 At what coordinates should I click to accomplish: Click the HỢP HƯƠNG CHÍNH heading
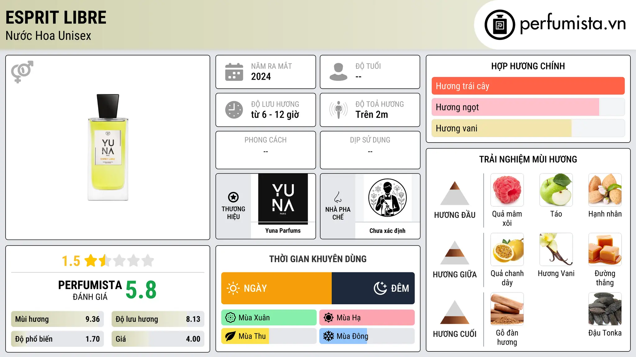(x=528, y=66)
